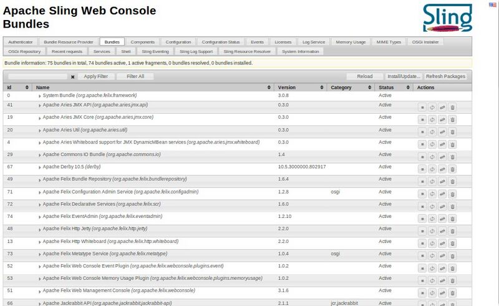Refresh imports for Apache Felix Metatype Service
Viewport: 499px width, 306px height.
(x=432, y=255)
